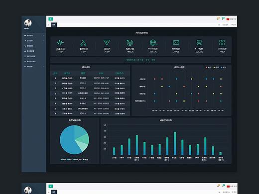Click the HTTP threat globe icon
The image size is (259, 194).
153,43
